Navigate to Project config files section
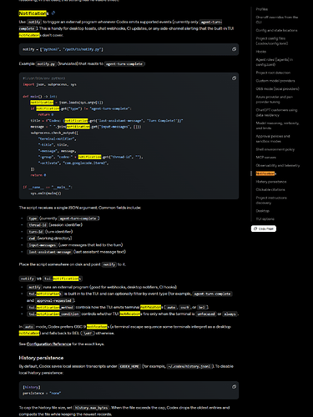The image size is (313, 417). (x=272, y=41)
